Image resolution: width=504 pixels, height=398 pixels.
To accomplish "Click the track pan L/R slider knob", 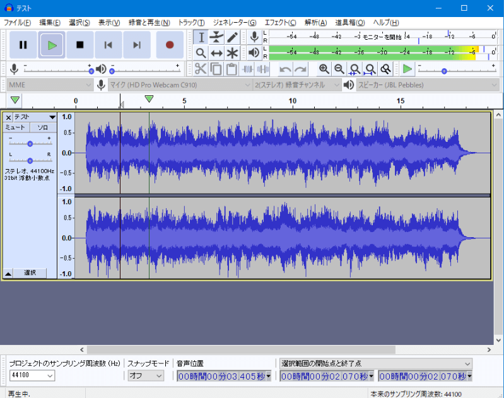I will point(30,160).
